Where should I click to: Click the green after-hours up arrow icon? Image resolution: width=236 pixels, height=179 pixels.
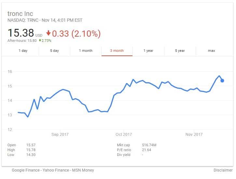pos(40,40)
